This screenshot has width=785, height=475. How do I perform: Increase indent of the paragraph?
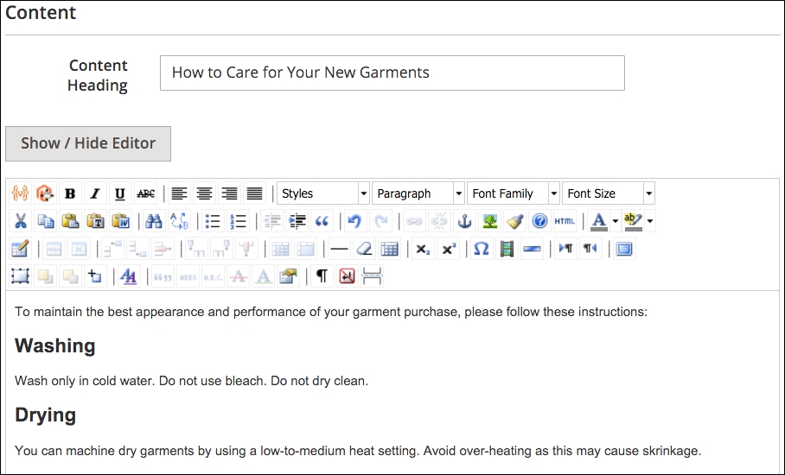coord(297,221)
